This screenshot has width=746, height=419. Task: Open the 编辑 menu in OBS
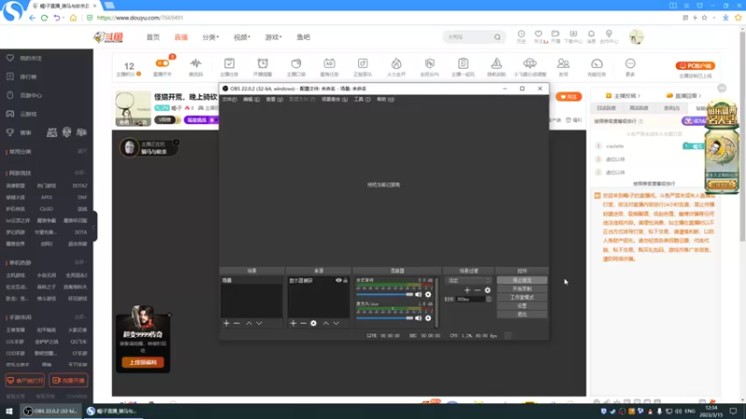(251, 100)
